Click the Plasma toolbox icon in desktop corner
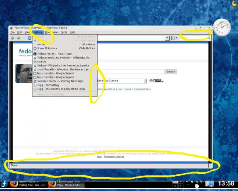Image resolution: width=238 pixels, height=191 pixels. (x=235, y=3)
